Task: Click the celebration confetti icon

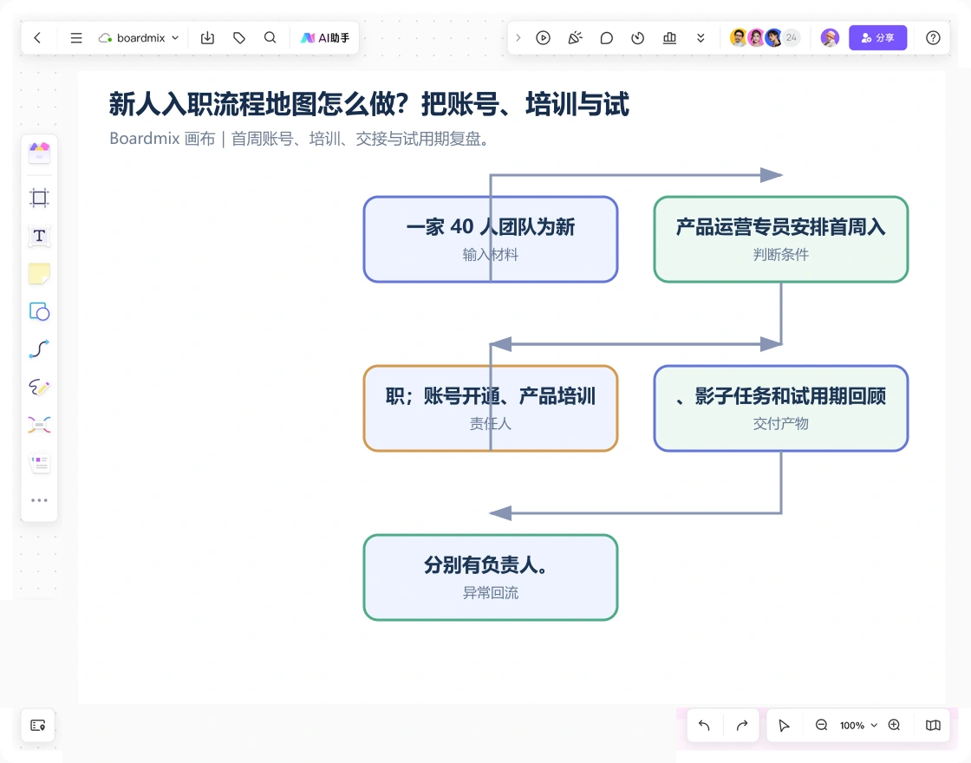Action: (x=576, y=38)
